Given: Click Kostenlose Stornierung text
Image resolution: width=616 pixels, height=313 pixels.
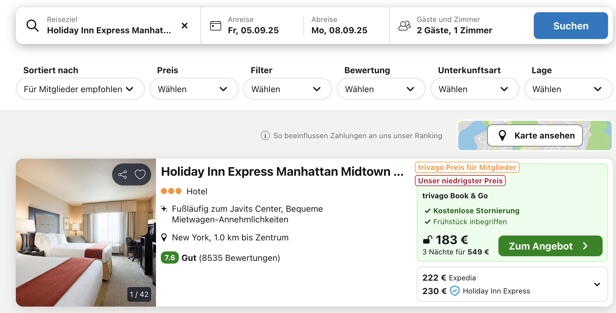Looking at the screenshot, I should (x=476, y=210).
